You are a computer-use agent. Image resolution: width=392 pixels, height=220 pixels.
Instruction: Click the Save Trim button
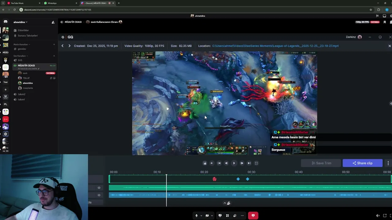pos(321,163)
